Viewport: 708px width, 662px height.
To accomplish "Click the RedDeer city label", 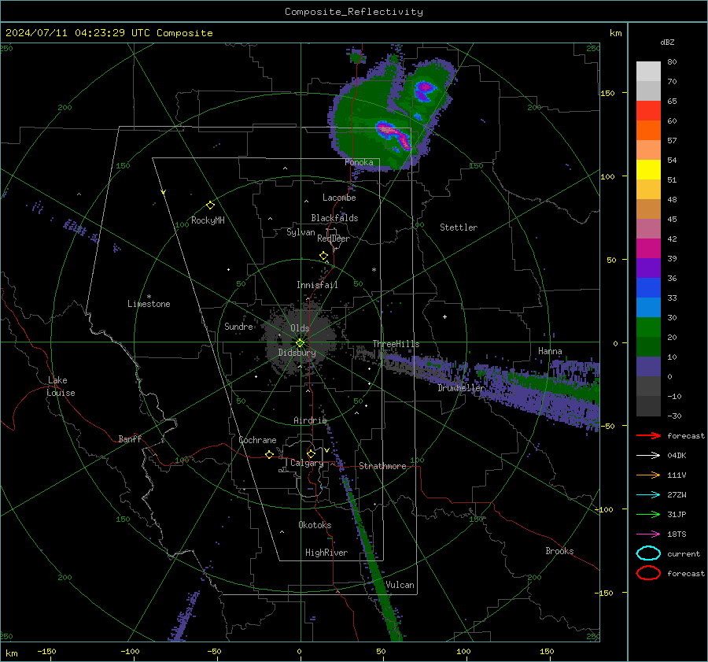I will (x=334, y=239).
